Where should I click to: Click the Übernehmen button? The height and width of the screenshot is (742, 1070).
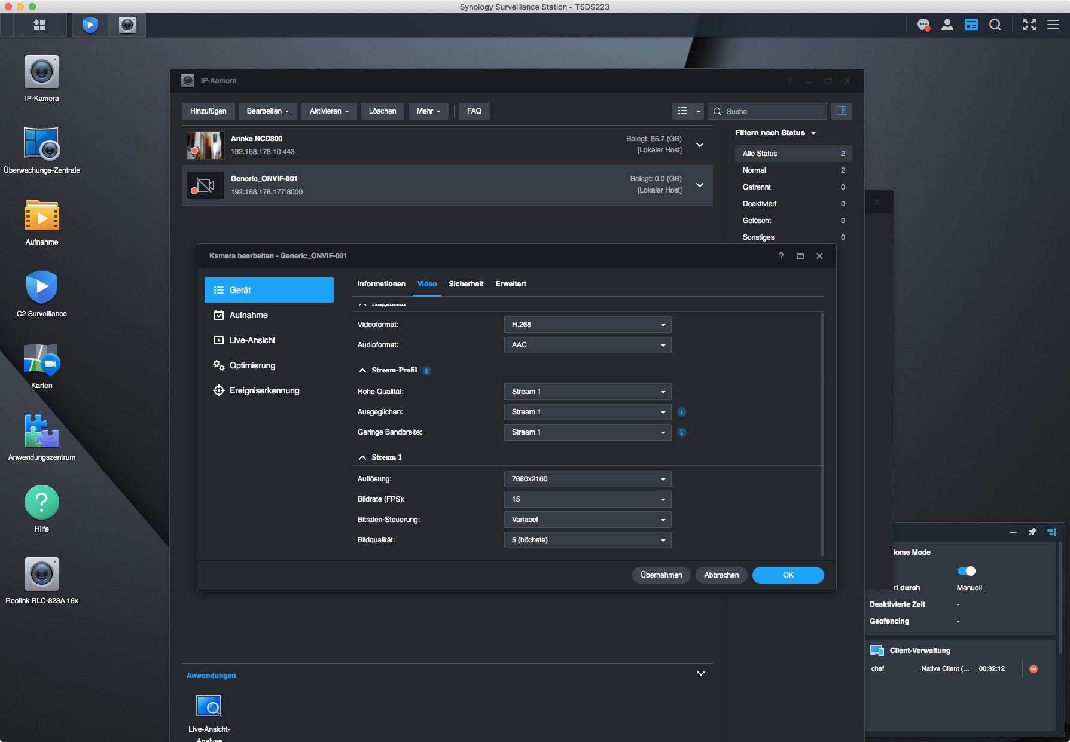[x=661, y=575]
